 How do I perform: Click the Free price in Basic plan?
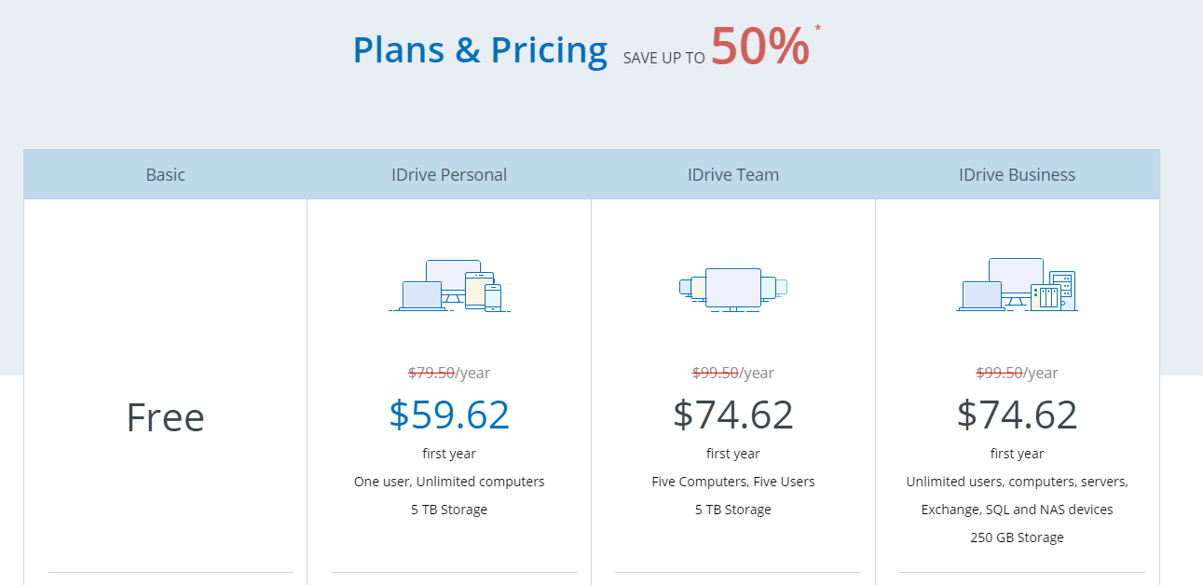coord(166,417)
